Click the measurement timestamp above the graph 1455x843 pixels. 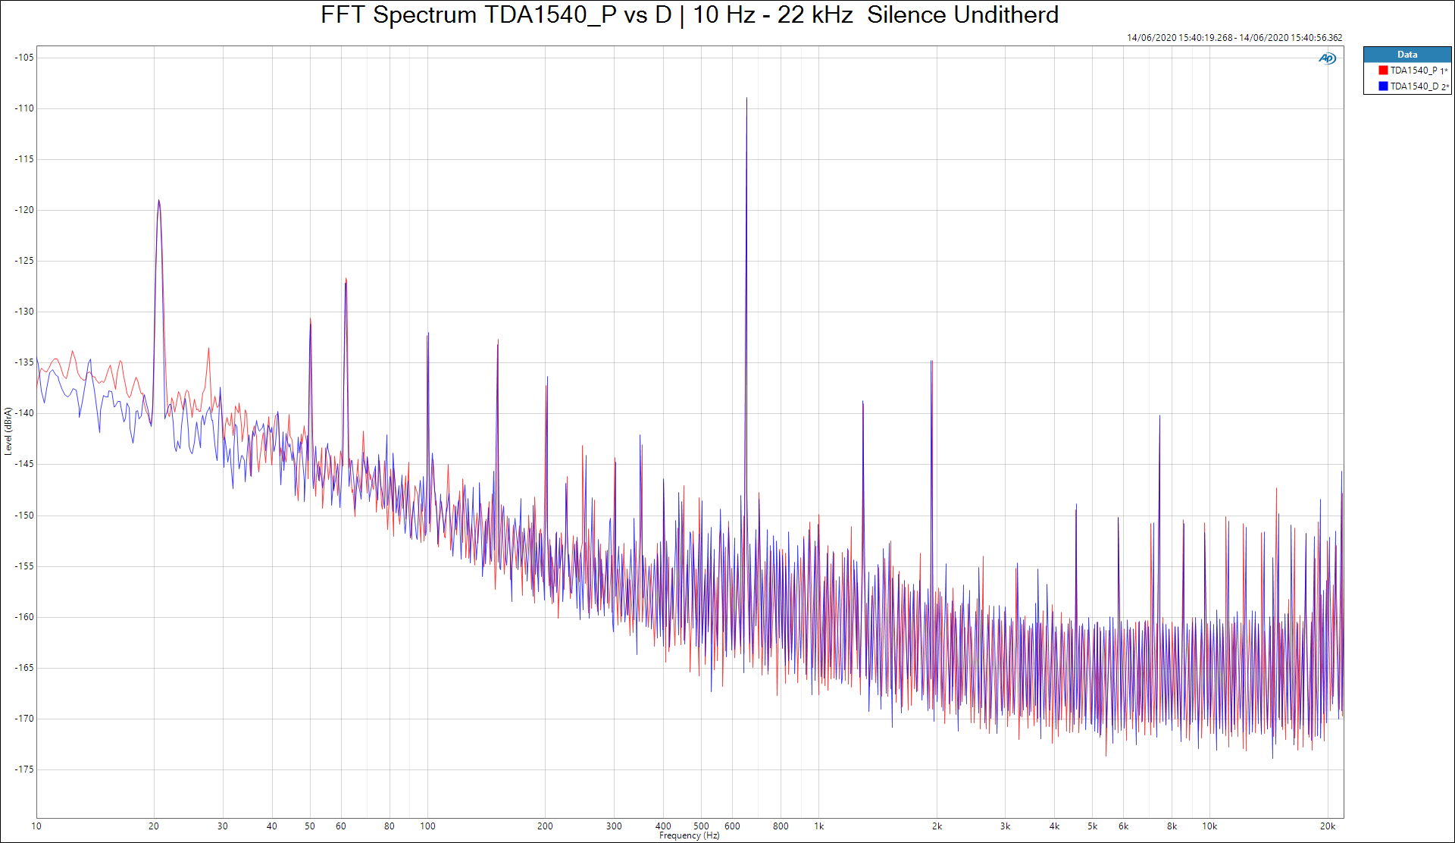1234,37
